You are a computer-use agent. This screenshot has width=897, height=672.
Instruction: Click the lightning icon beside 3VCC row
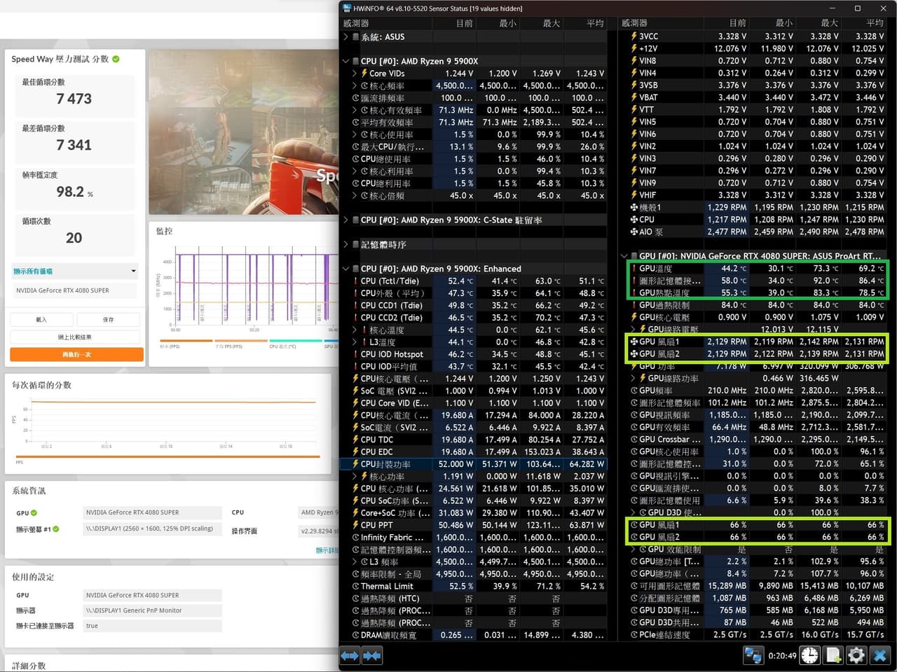click(x=634, y=36)
